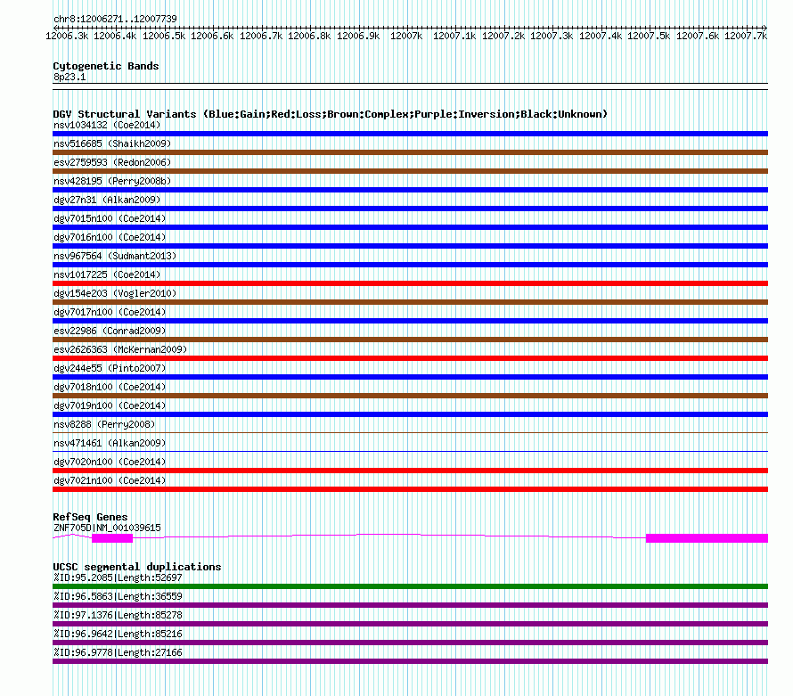Select the blue bar under nsv967564
793x696 pixels.
[x=410, y=265]
